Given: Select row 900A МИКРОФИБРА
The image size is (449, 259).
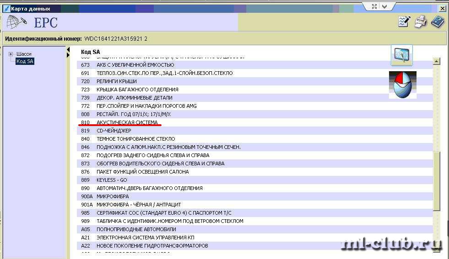Looking at the screenshot, I should click(x=254, y=197).
